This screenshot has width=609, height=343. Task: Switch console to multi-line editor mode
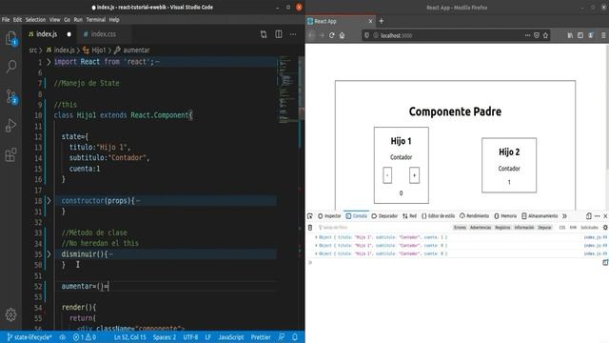tap(605, 263)
